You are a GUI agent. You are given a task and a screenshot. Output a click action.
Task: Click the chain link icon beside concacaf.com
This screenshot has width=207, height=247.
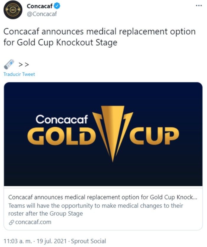tap(11, 222)
